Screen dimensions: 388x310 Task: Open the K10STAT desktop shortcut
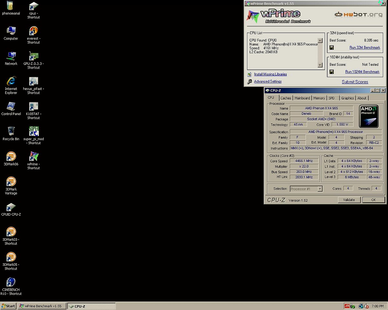tap(34, 106)
